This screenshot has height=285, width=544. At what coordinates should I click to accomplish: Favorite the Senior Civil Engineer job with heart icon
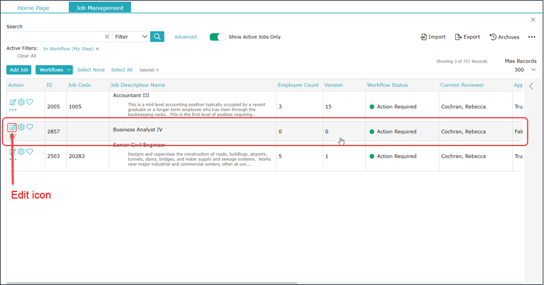pos(30,152)
